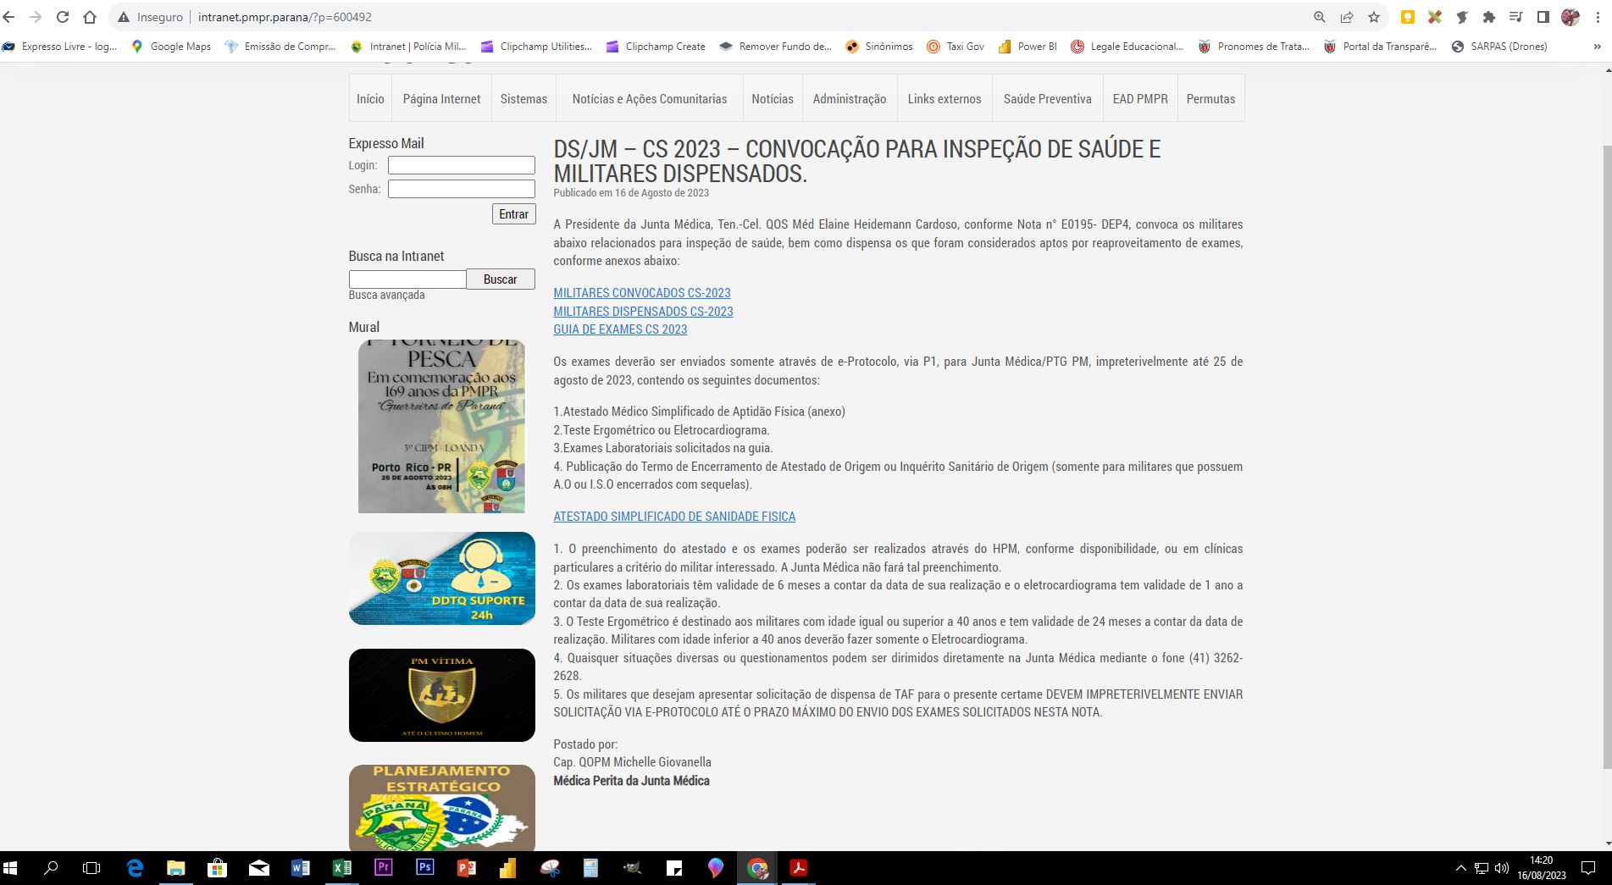Show hidden system tray icons
1612x885 pixels.
1460,868
